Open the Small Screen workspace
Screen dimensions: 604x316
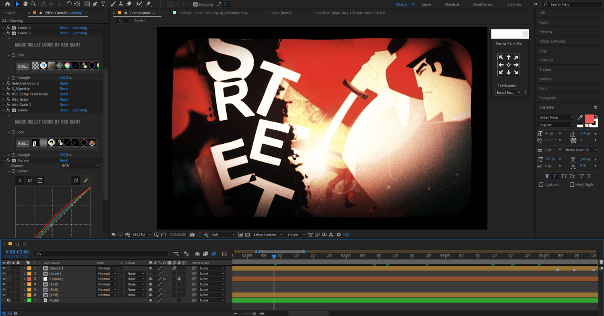click(x=483, y=4)
